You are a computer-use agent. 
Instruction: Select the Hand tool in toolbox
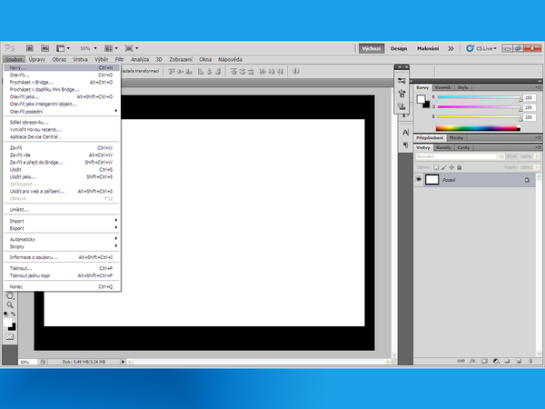(10, 295)
